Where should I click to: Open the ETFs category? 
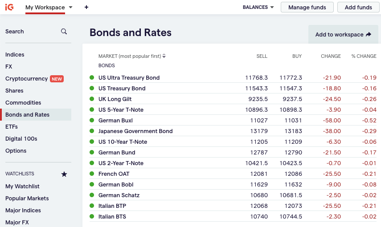(12, 127)
